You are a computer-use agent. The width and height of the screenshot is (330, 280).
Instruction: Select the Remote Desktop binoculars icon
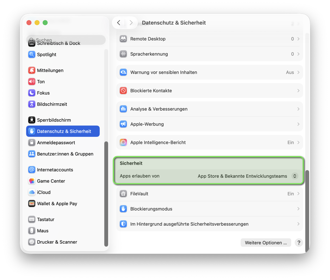[x=123, y=39]
